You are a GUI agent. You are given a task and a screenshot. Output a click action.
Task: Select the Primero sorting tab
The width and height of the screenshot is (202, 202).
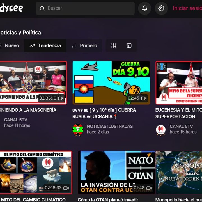84,45
